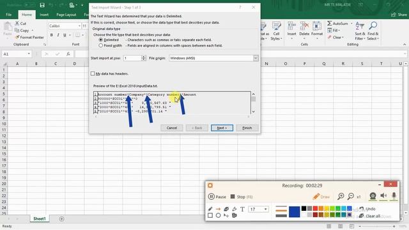The width and height of the screenshot is (409, 230).
Task: Click the AutoSum sigma icon
Action: tap(330, 23)
